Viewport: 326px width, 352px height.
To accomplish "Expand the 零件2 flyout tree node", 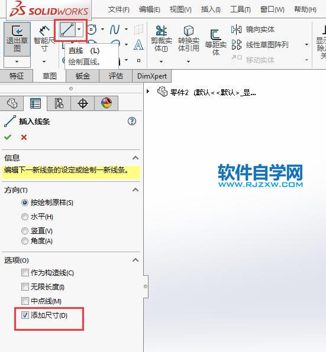I will (x=148, y=92).
